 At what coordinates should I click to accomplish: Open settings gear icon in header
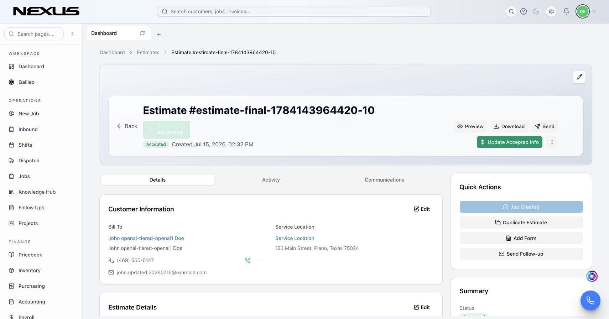[551, 11]
